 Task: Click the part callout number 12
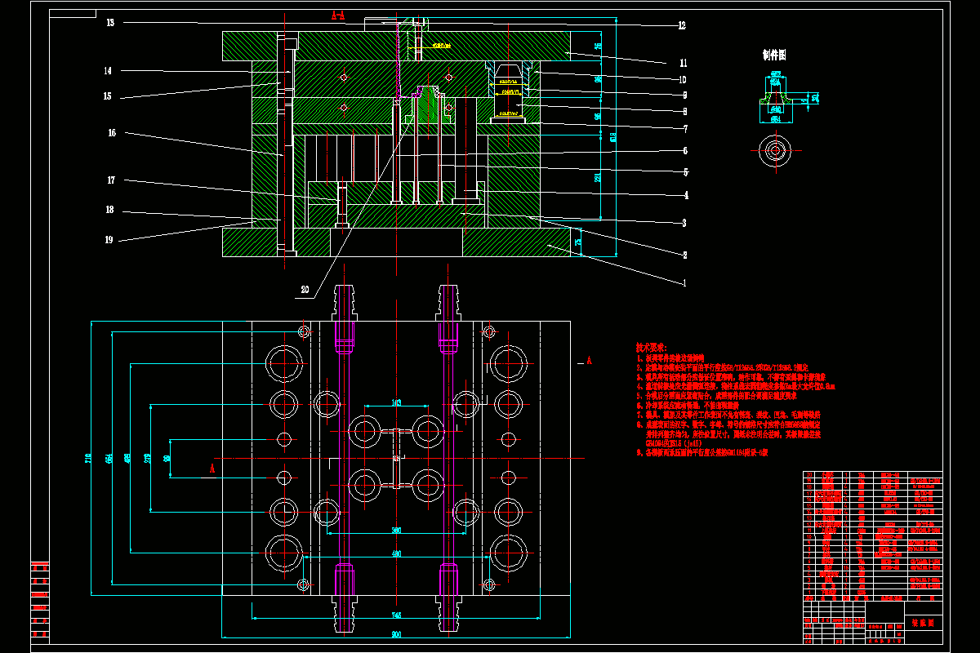coord(681,25)
